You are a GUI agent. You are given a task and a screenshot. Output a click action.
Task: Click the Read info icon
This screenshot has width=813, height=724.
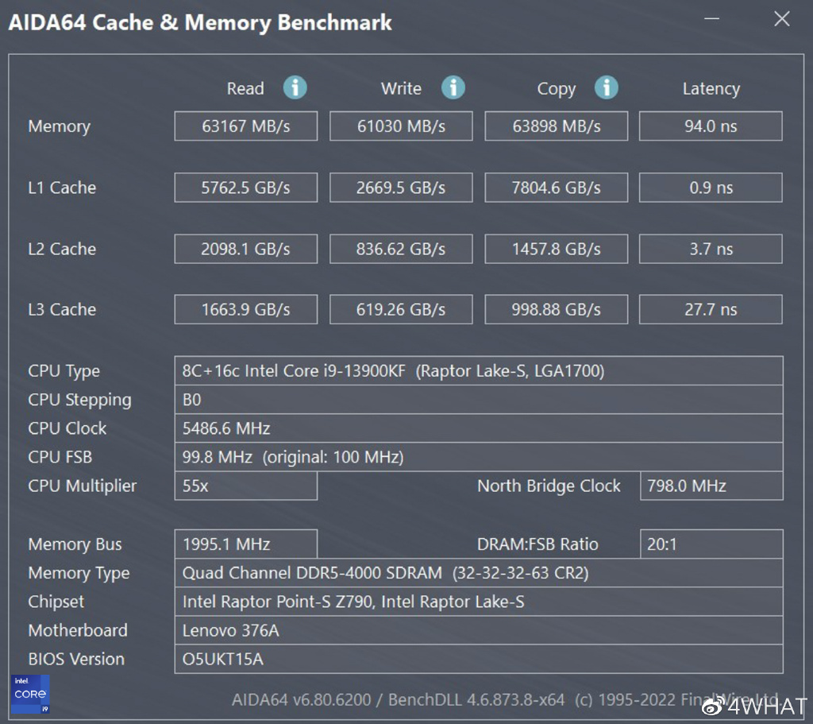(x=295, y=87)
